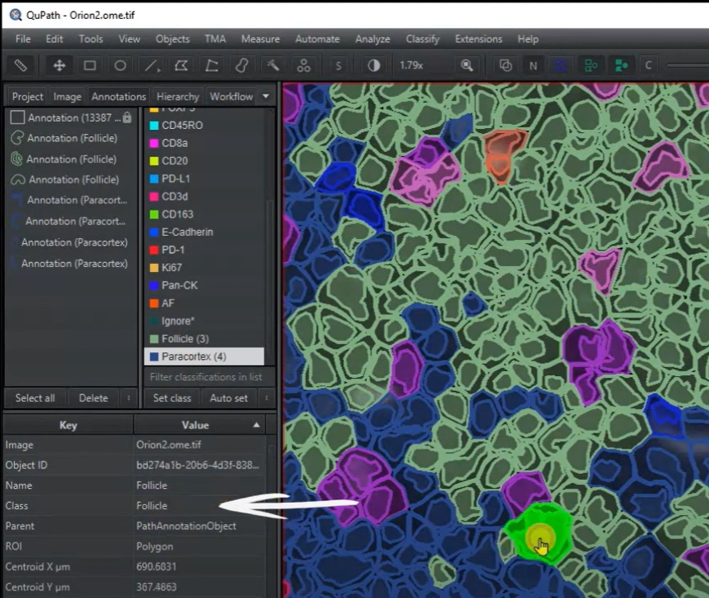Click the Filter classifications in list field
Image resolution: width=709 pixels, height=598 pixels.
click(205, 376)
